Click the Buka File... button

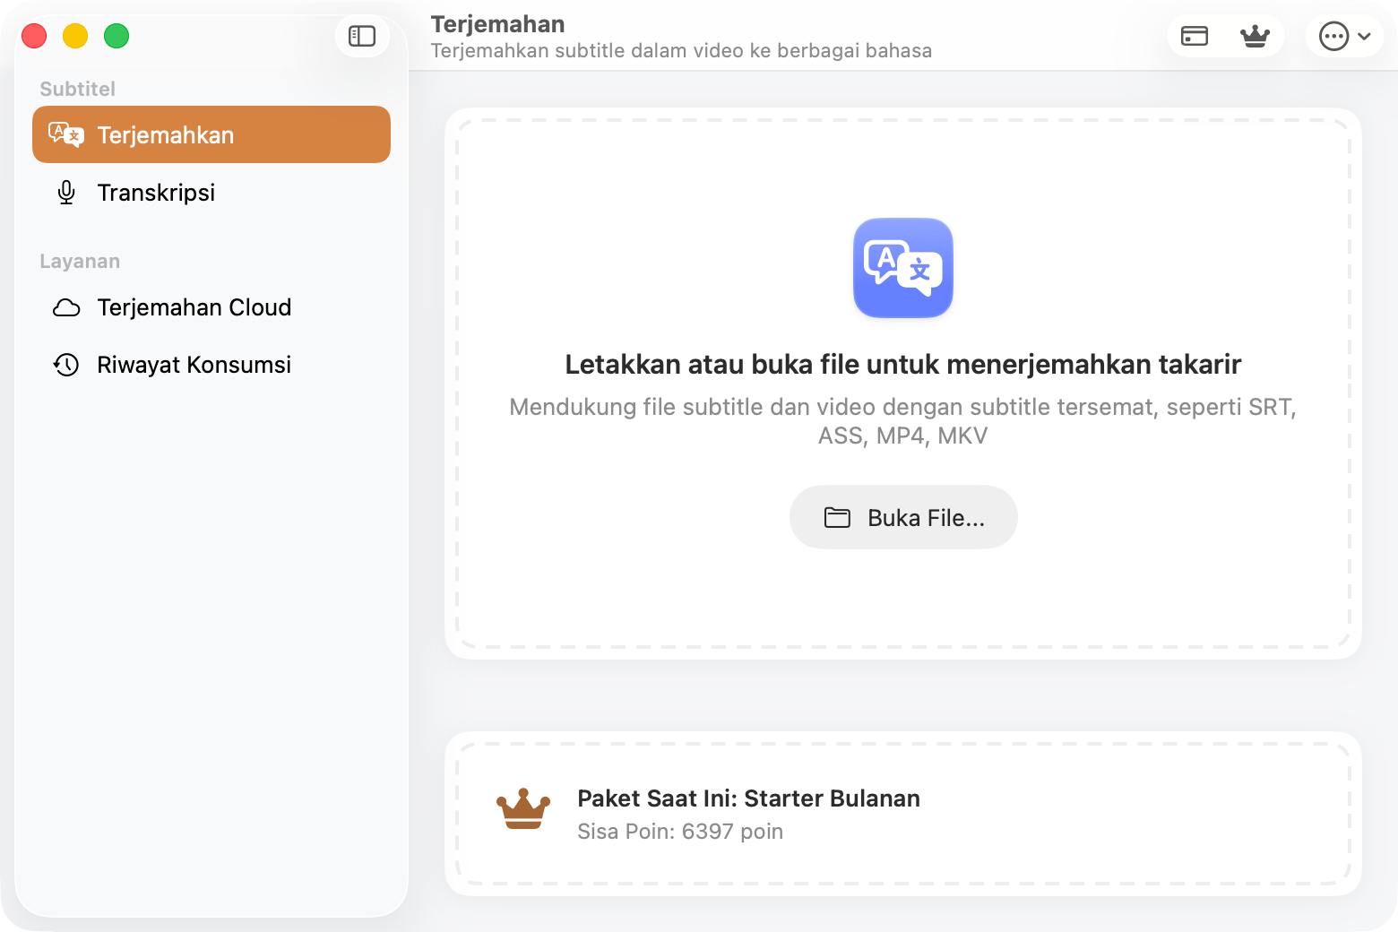pos(903,517)
